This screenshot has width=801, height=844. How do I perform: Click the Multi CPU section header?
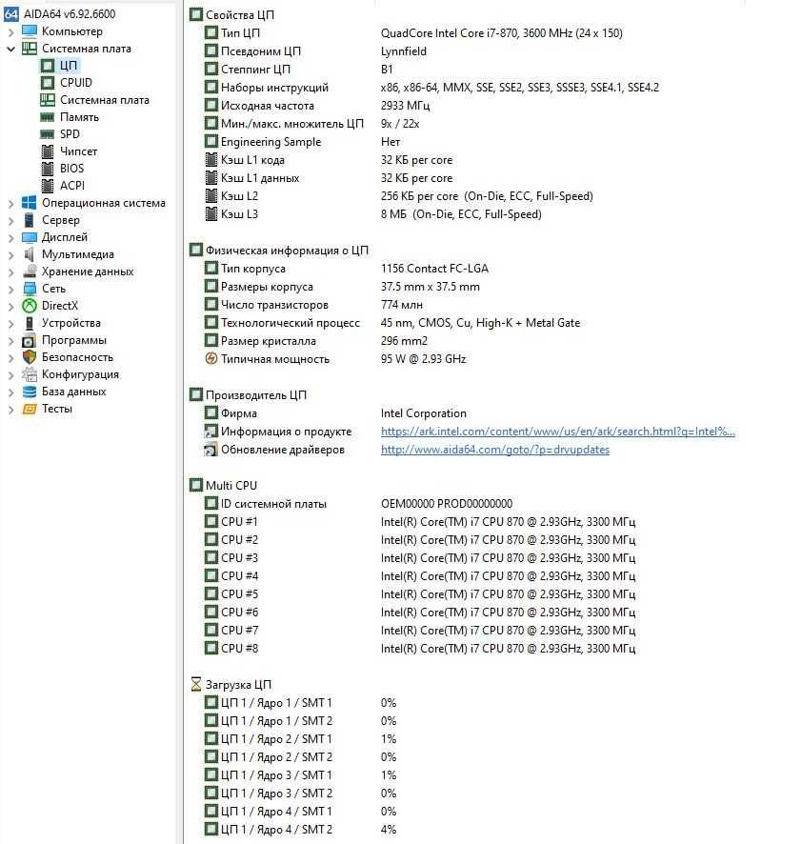pyautogui.click(x=231, y=486)
